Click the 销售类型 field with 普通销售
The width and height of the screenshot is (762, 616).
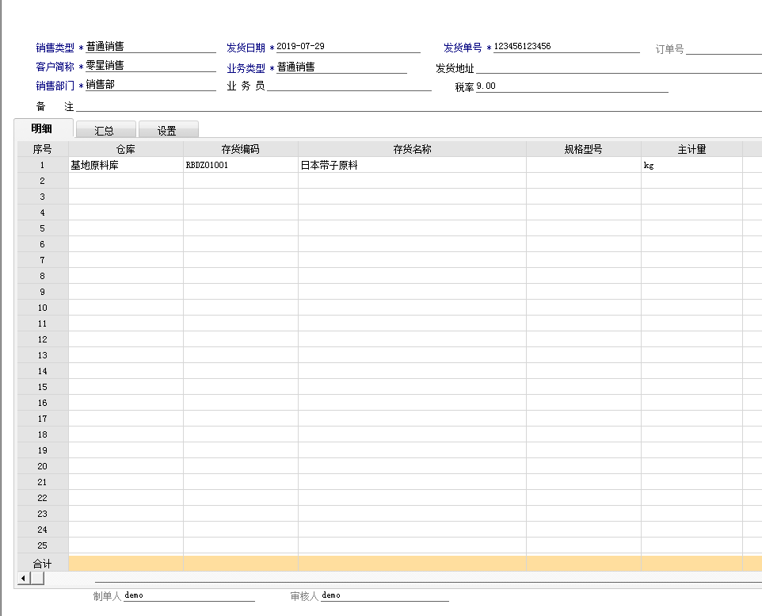(150, 47)
